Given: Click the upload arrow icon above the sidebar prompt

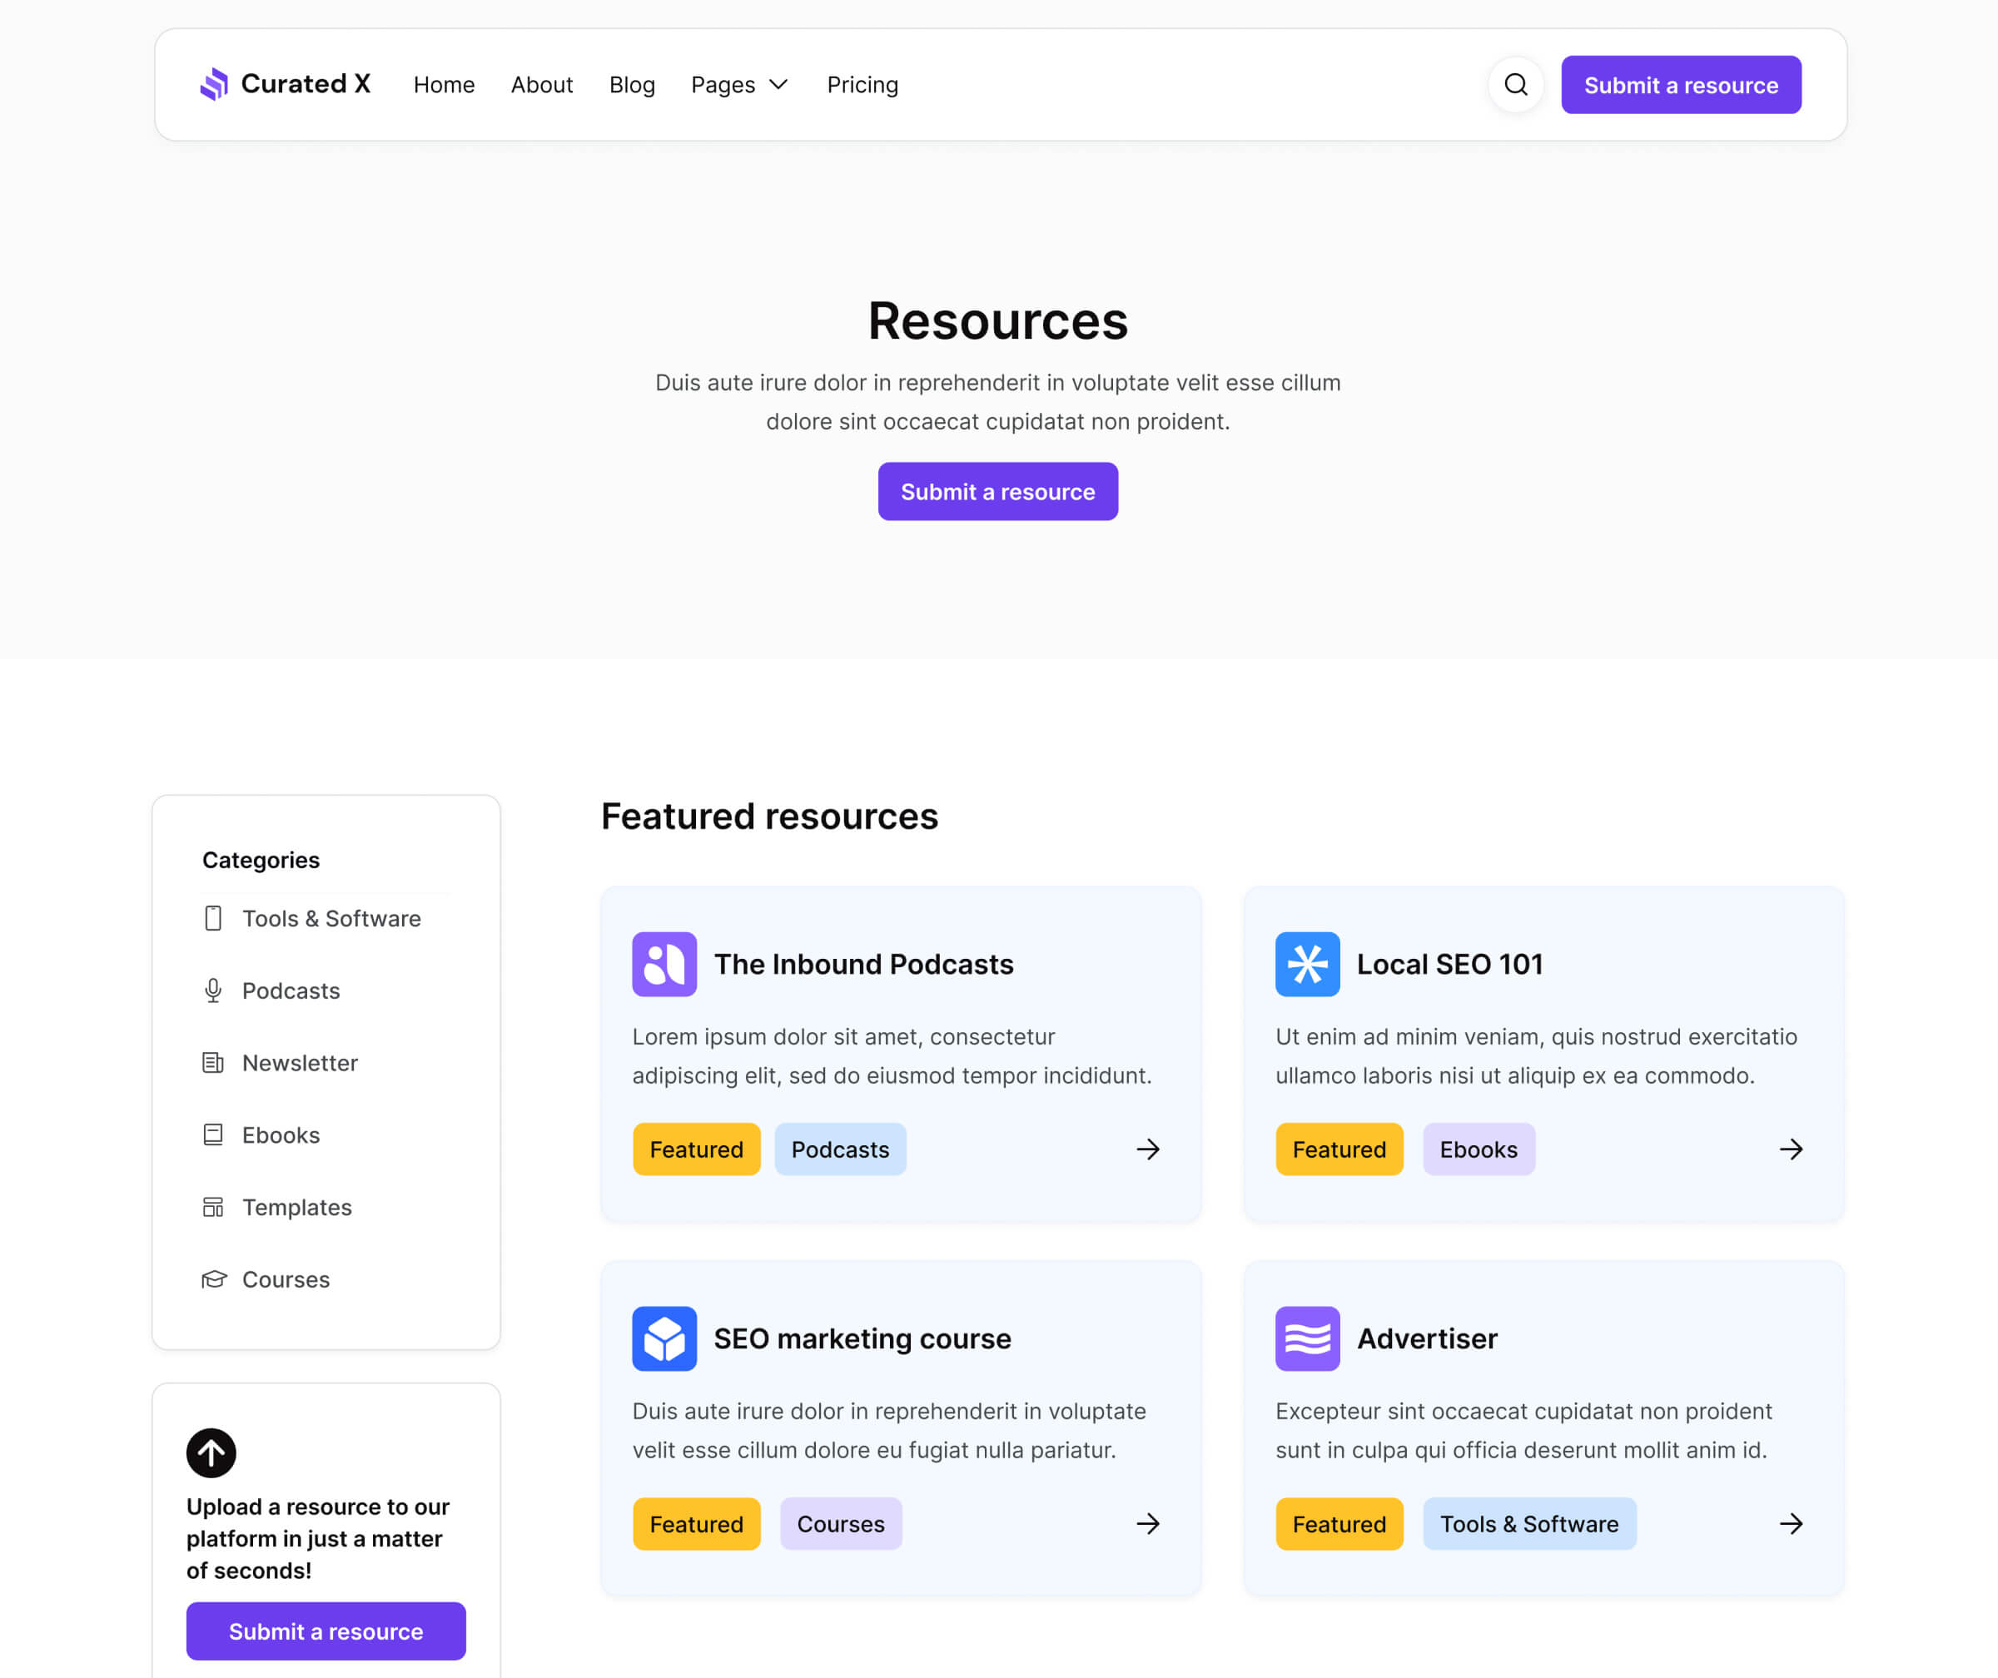Looking at the screenshot, I should point(211,1452).
